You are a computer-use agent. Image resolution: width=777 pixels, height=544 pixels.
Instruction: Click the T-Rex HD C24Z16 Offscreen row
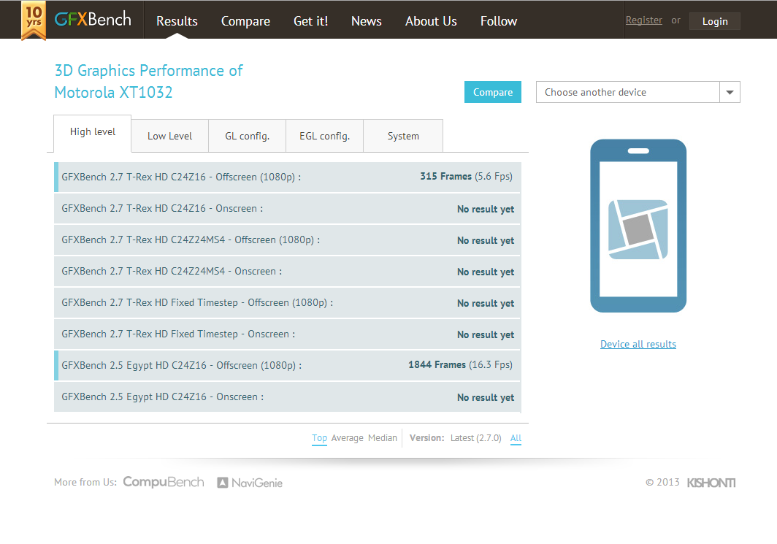tap(288, 177)
